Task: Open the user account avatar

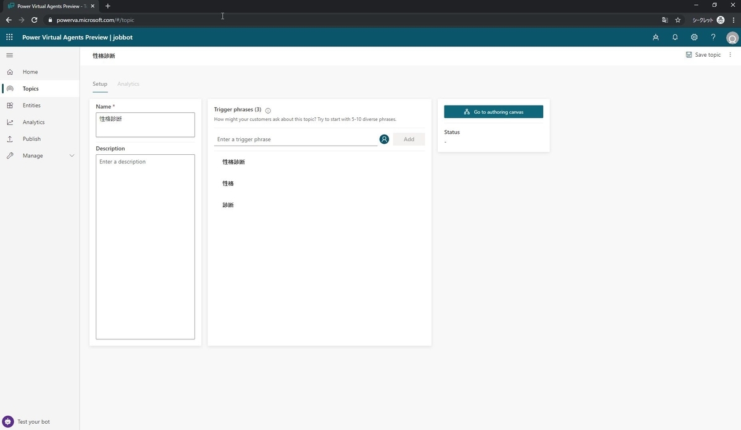Action: [x=732, y=38]
